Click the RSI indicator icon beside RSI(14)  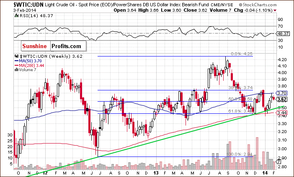(17, 16)
